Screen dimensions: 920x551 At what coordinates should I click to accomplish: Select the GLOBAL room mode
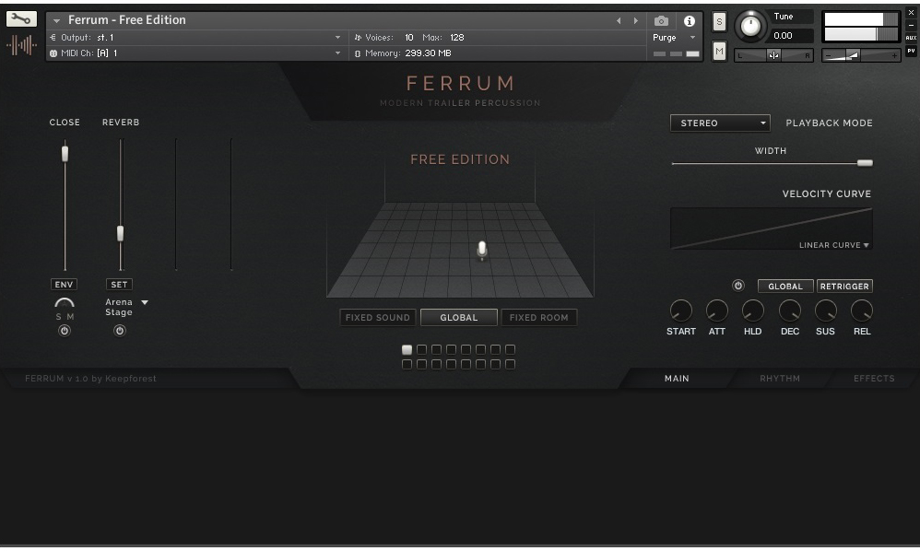(459, 318)
